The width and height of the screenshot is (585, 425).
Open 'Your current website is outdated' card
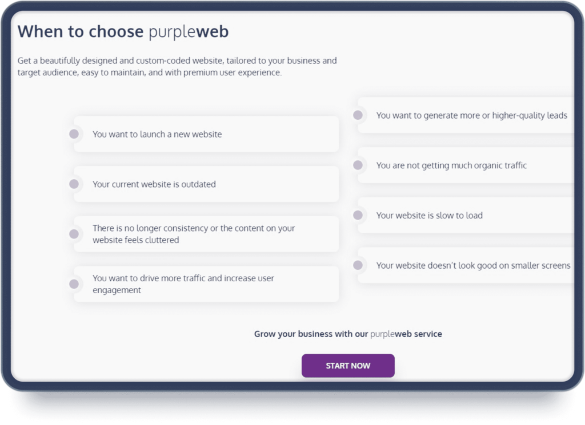click(x=206, y=184)
